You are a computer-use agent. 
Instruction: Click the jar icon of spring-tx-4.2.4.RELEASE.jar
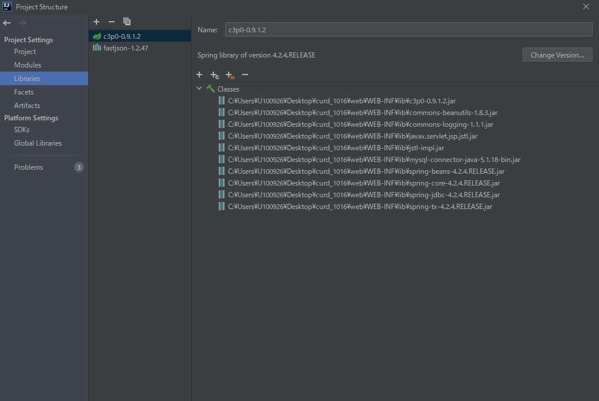click(221, 207)
